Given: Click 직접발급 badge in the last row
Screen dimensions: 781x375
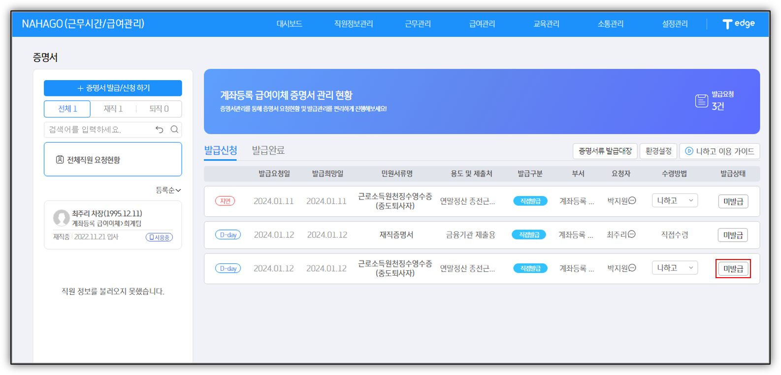Looking at the screenshot, I should click(x=530, y=268).
